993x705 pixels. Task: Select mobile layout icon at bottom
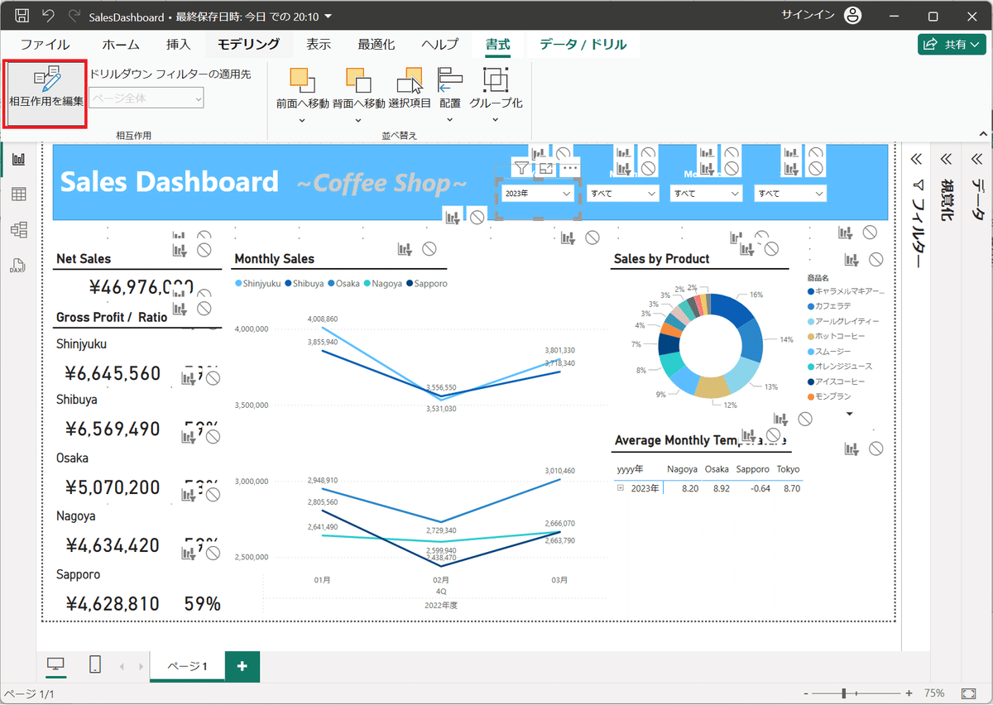(95, 664)
